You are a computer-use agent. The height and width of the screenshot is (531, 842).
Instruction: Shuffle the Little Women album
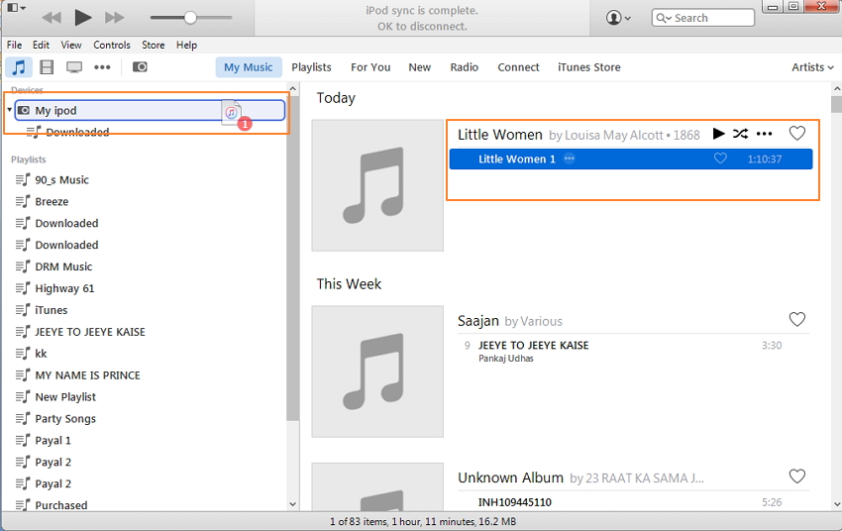pyautogui.click(x=740, y=134)
